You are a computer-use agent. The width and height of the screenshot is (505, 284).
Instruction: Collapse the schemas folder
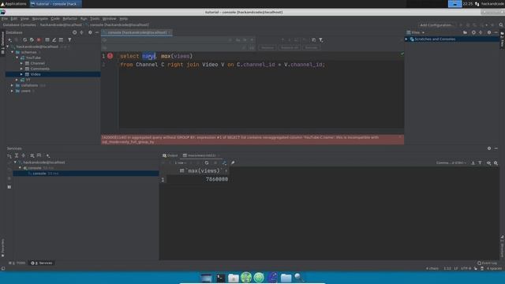(13, 52)
